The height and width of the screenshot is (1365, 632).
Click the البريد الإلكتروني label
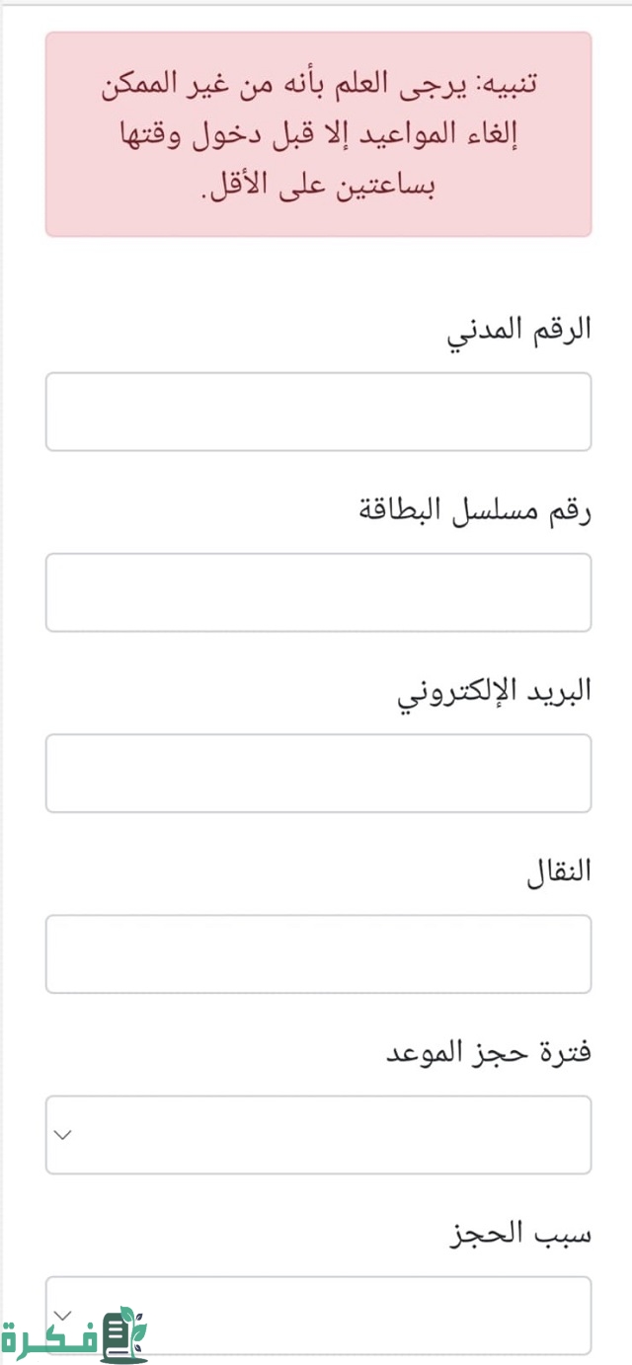click(x=494, y=692)
